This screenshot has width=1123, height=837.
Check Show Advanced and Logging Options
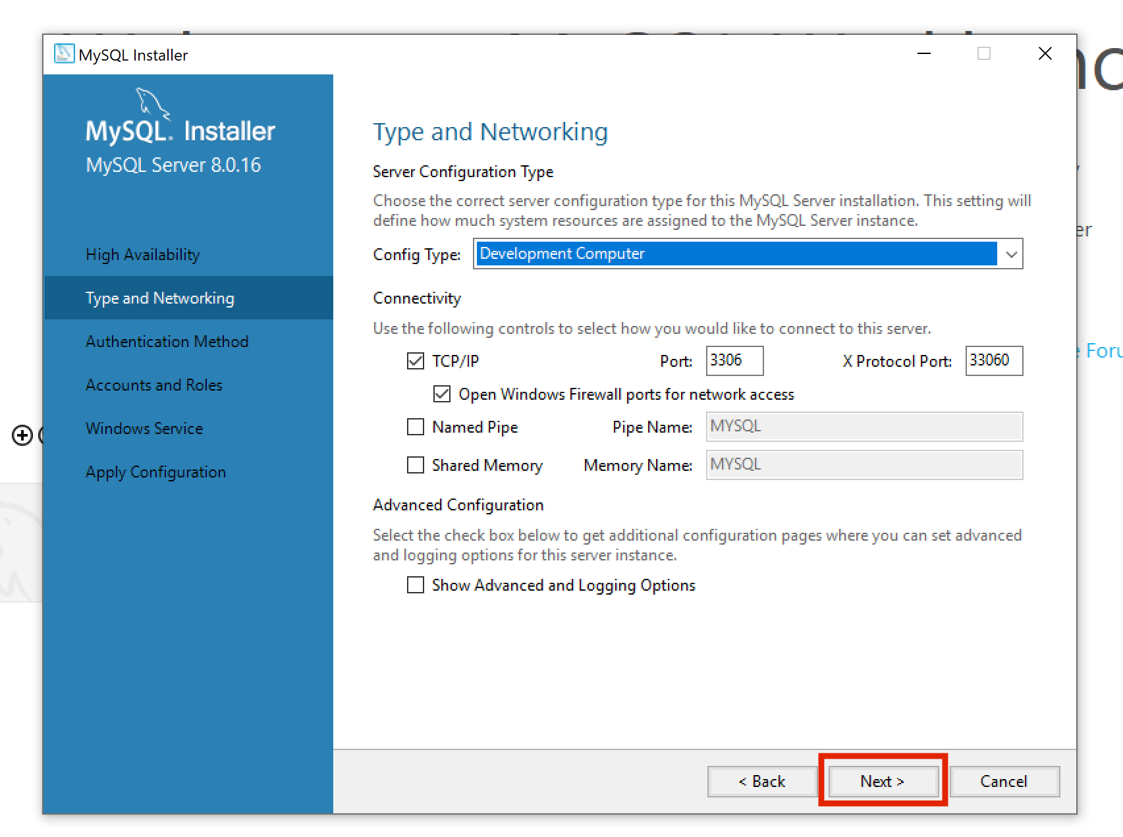pos(416,585)
